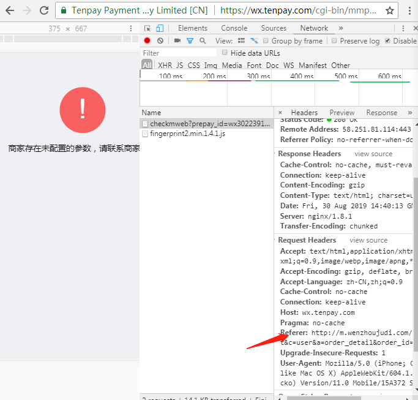Show more DevTools panels chevron

(x=341, y=28)
